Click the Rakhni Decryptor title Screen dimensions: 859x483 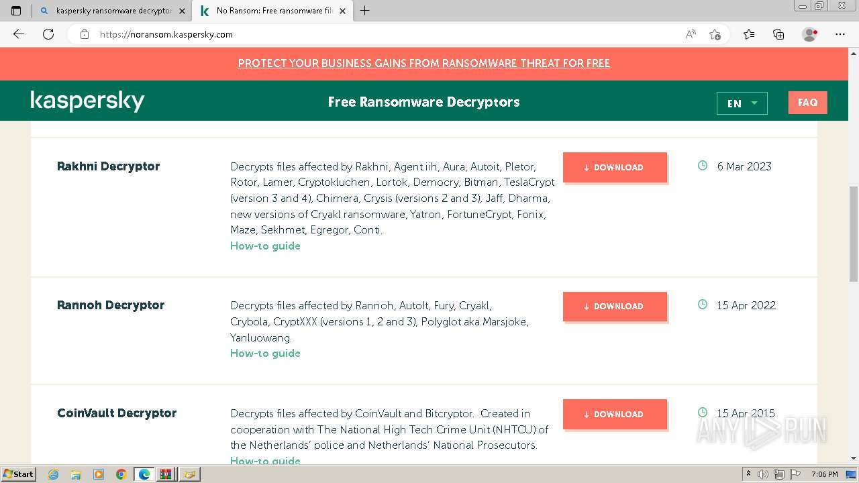click(x=109, y=166)
